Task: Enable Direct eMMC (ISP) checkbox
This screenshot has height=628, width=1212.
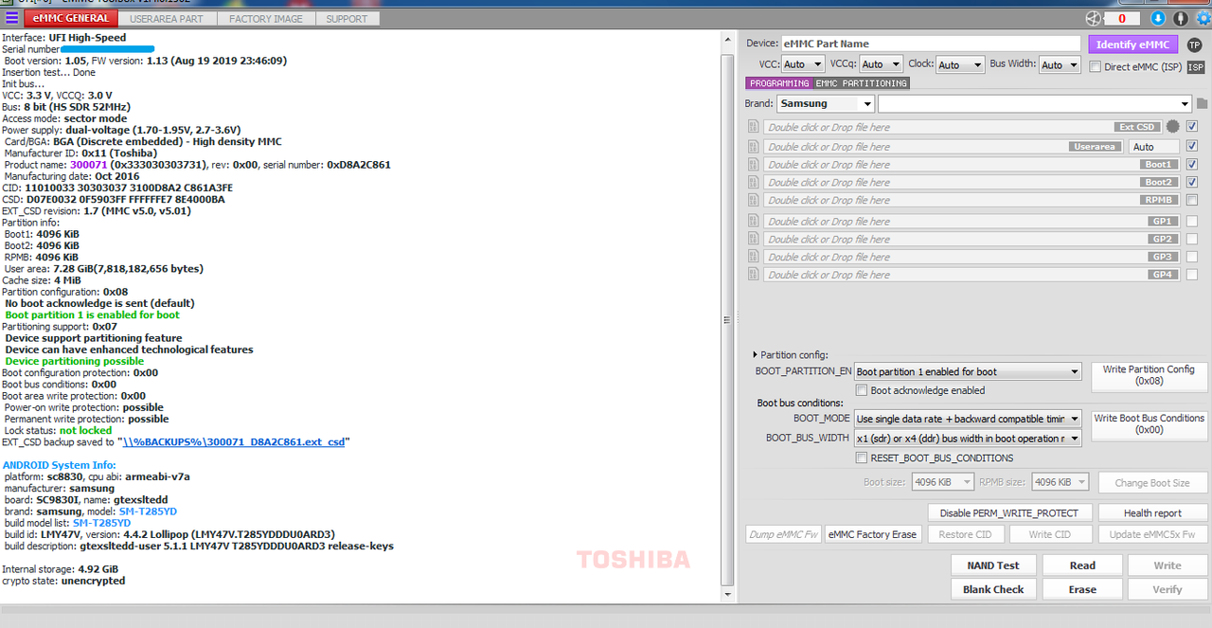Action: (x=1096, y=67)
